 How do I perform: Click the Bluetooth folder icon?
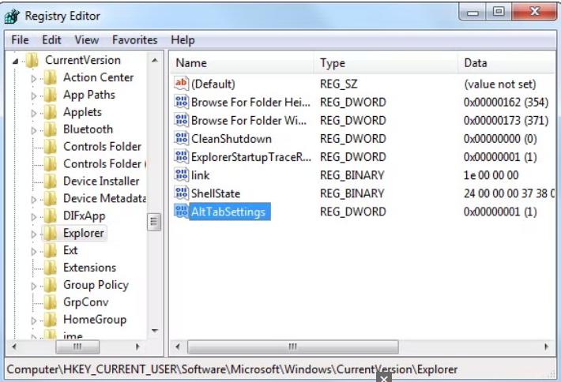pos(50,129)
